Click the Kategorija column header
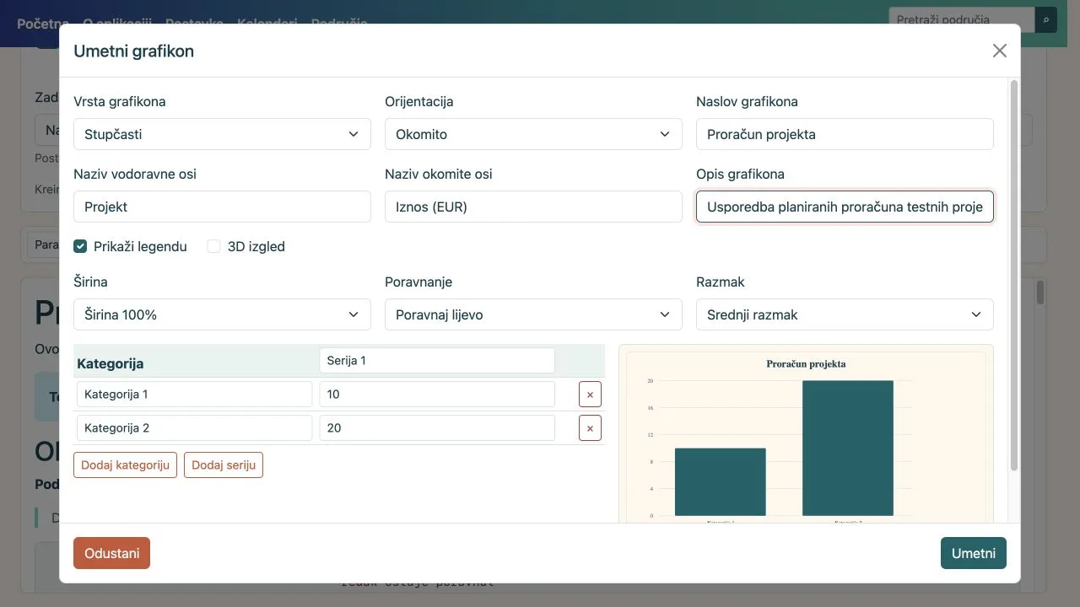Image resolution: width=1080 pixels, height=607 pixels. click(x=110, y=363)
